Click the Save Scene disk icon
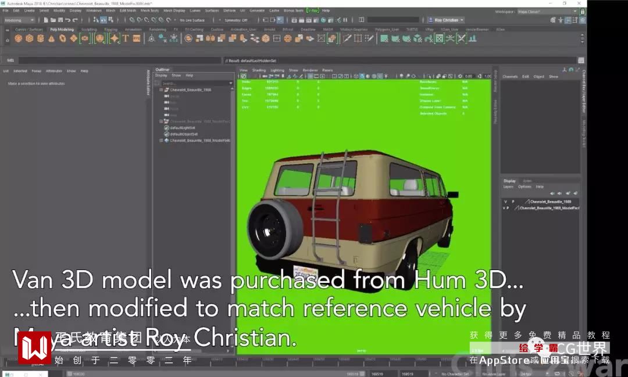The height and width of the screenshot is (377, 628). pos(60,20)
